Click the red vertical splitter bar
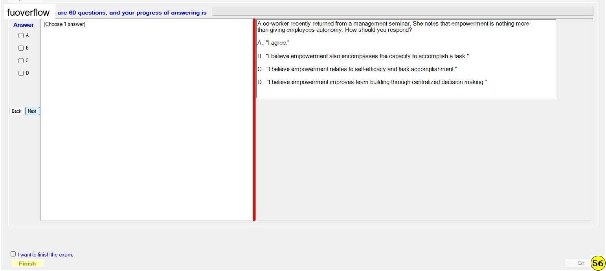 (254, 120)
